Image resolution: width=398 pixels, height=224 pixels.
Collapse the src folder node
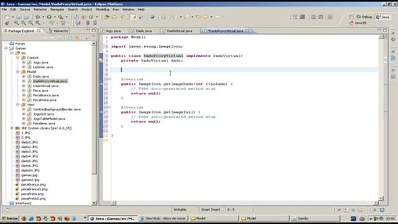[12, 53]
